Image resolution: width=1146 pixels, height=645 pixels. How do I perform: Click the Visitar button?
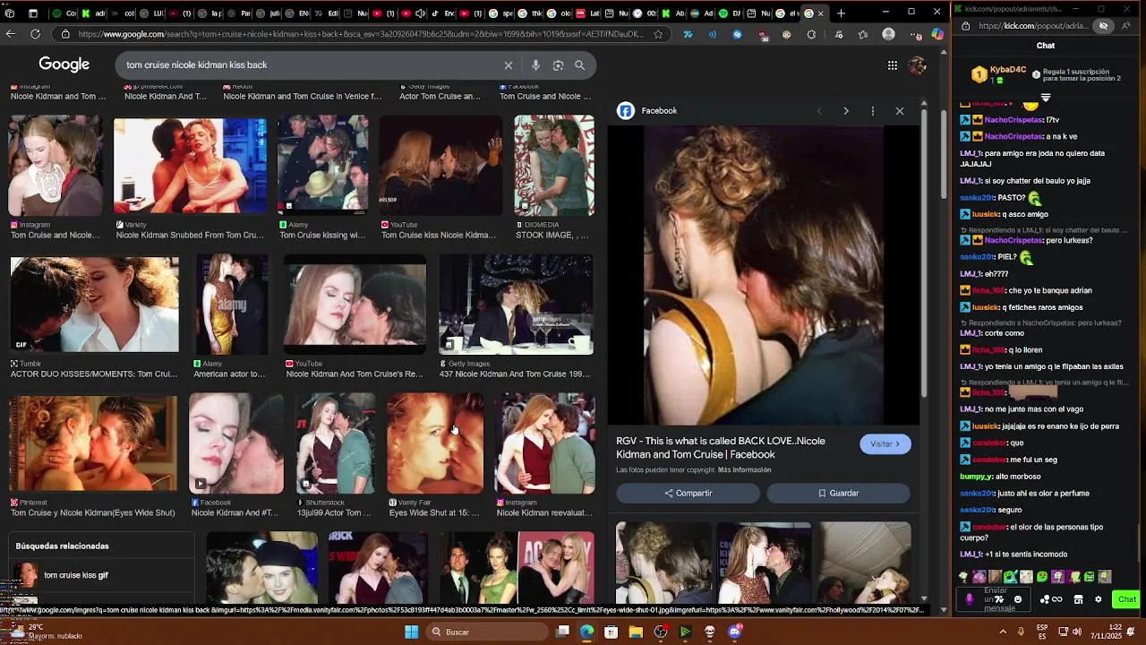click(x=885, y=444)
